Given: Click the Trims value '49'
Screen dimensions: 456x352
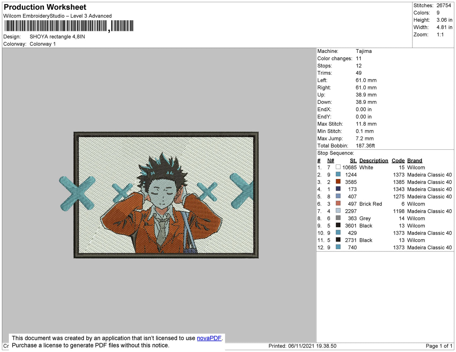Looking at the screenshot, I should click(358, 73).
